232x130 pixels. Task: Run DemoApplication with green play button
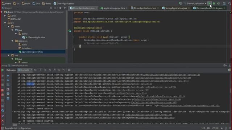tap(210, 4)
